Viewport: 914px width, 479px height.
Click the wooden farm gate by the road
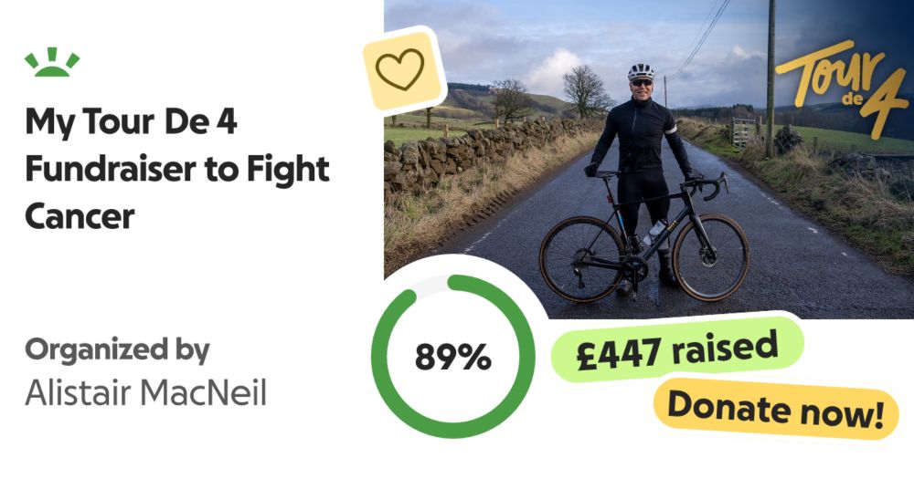[743, 132]
